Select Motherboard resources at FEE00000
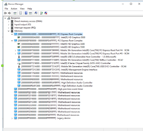 pyautogui.click(x=49, y=115)
